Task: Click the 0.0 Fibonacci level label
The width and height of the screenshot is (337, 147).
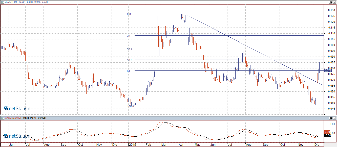Action: (129, 14)
